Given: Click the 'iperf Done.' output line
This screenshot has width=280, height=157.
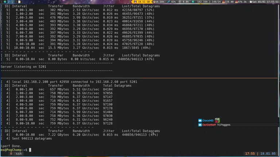Looking at the screenshot, I should point(11,146).
